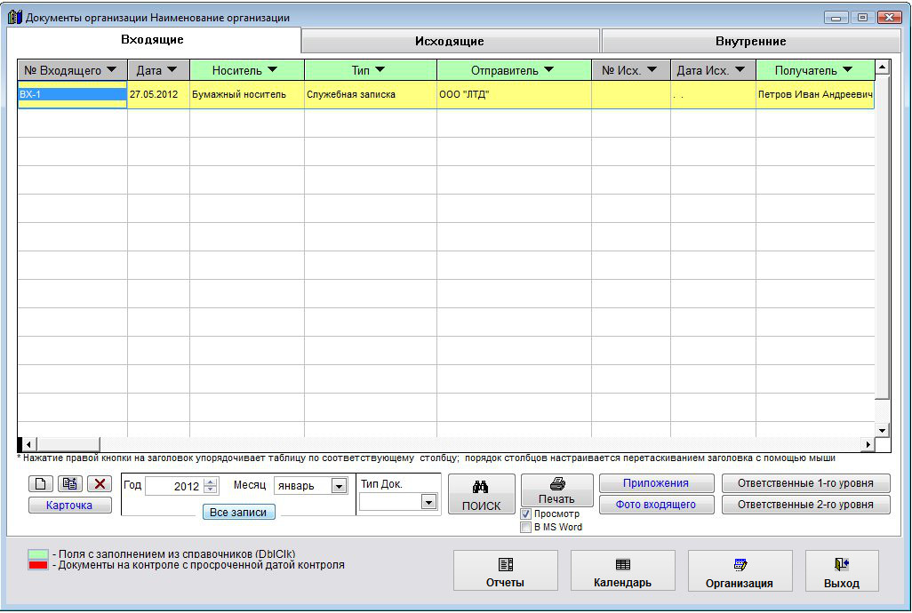Click the Все записи button

(x=239, y=513)
